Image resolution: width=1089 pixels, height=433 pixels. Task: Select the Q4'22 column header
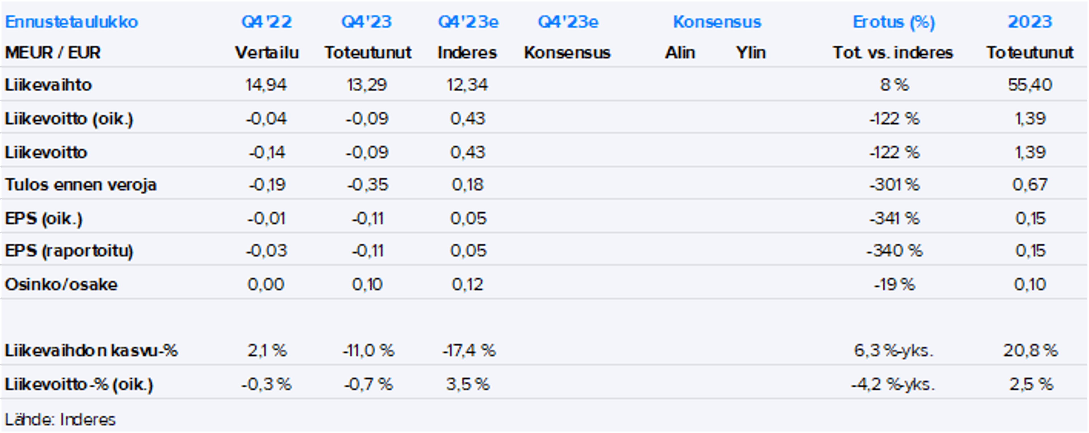[266, 22]
